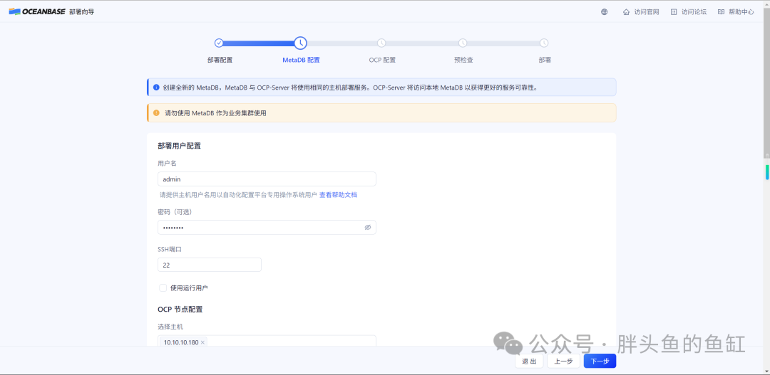Click the 用户名 field containing admin
This screenshot has width=770, height=375.
267,179
